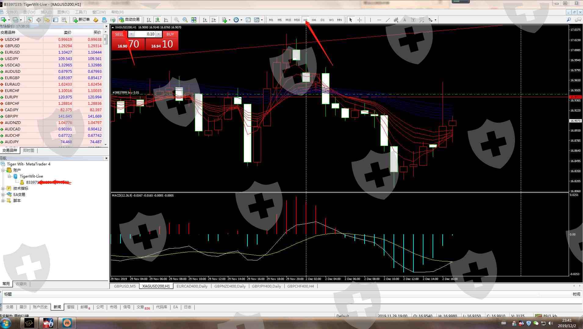Select the trendline drawing tool
583x329 pixels.
(x=387, y=20)
